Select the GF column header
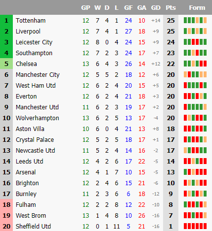212x231 pixels. [x=128, y=8]
